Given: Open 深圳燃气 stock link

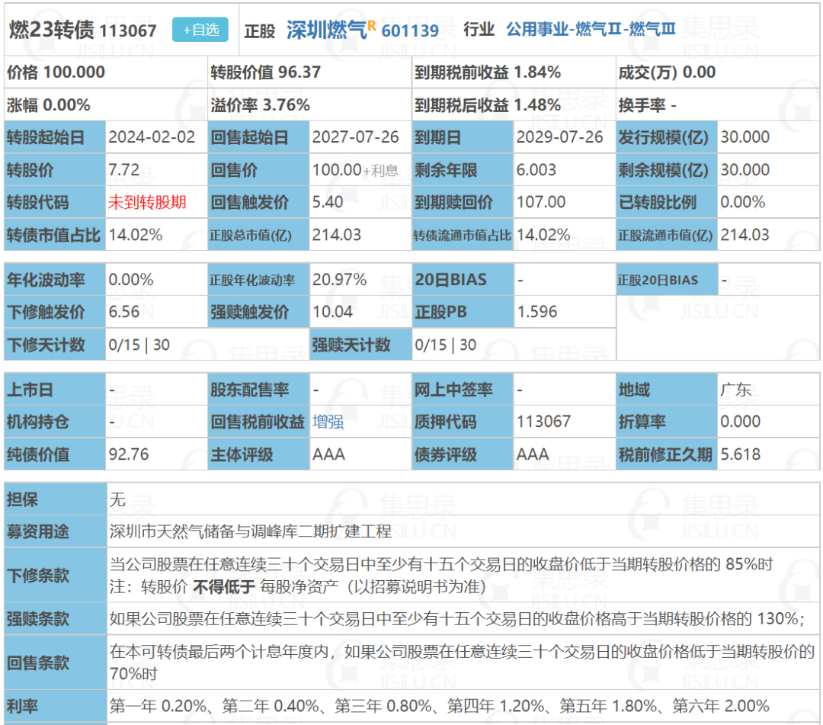Looking at the screenshot, I should tap(326, 30).
